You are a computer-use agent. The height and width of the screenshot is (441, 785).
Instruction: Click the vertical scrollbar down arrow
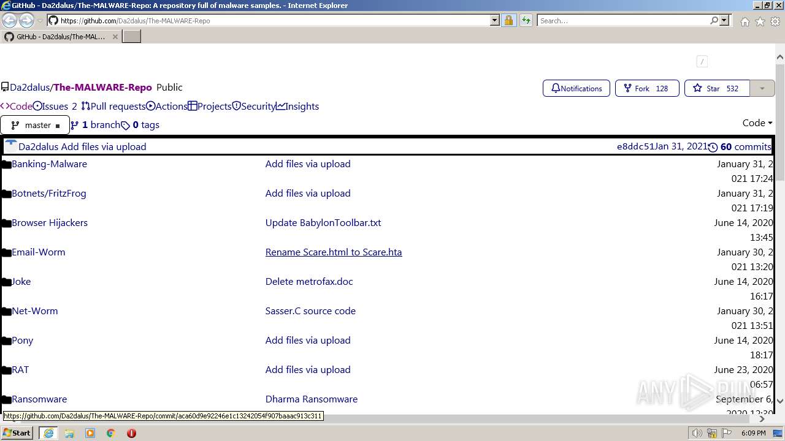coord(780,401)
